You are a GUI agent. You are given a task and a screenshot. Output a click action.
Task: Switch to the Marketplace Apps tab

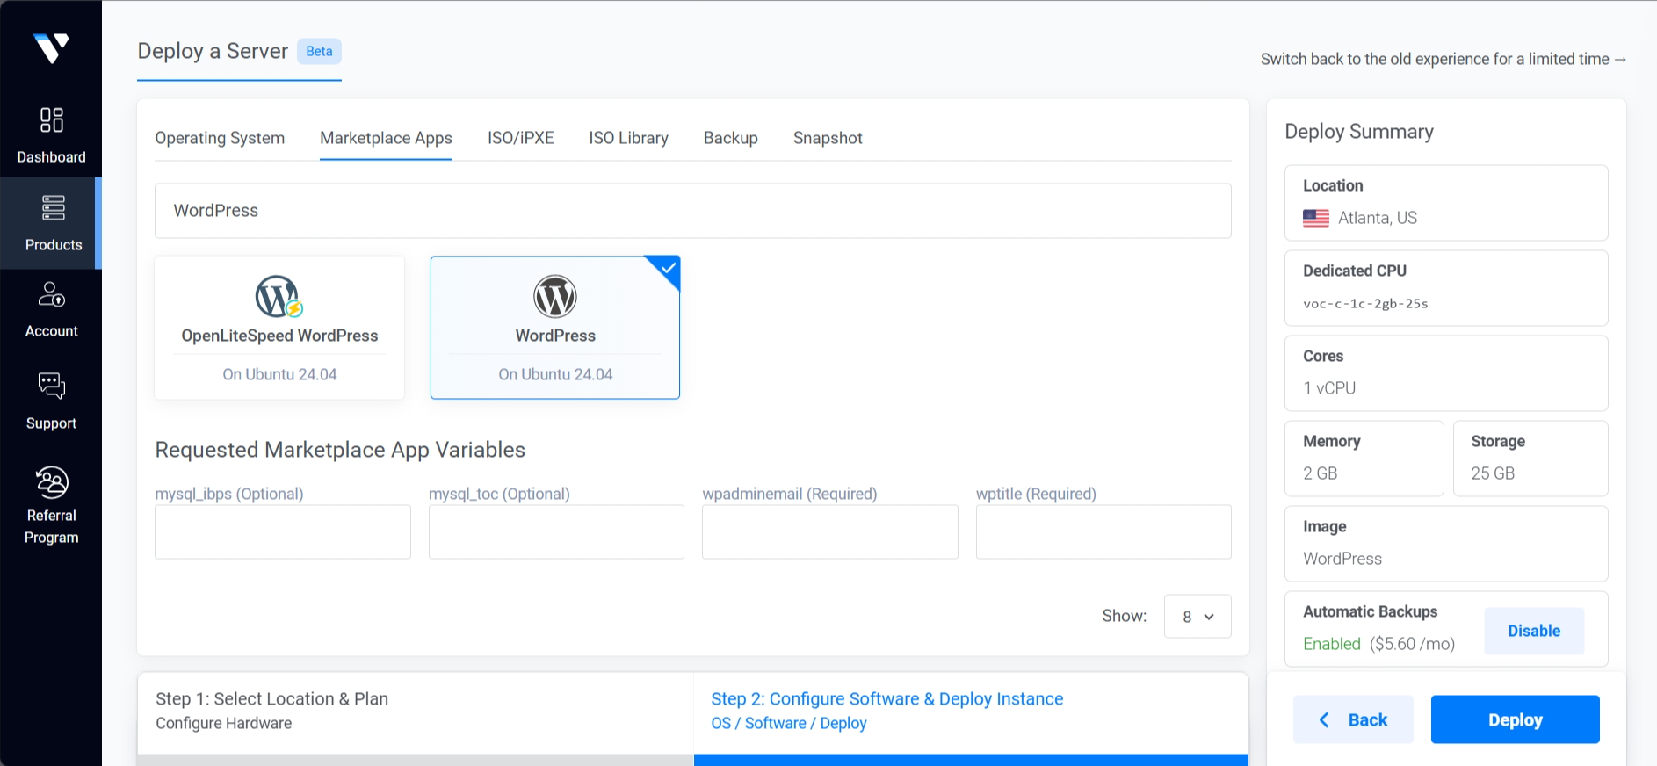(x=386, y=138)
